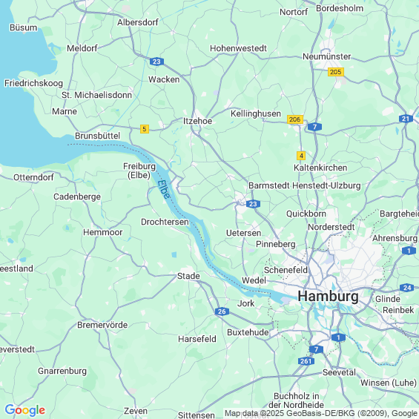Click the Elbe river label
Viewport: 419px width, 419px height.
[x=164, y=189]
